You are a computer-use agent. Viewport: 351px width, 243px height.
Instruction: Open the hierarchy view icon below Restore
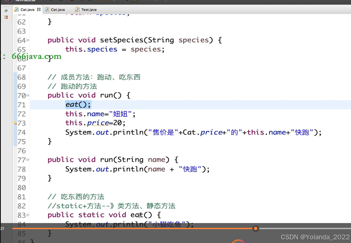(6, 17)
